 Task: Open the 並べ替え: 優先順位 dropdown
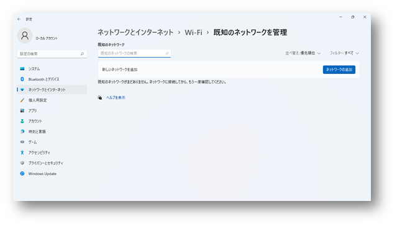click(303, 53)
